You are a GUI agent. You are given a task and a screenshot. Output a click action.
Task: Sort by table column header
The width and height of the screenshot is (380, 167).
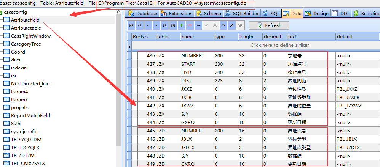click(x=168, y=37)
